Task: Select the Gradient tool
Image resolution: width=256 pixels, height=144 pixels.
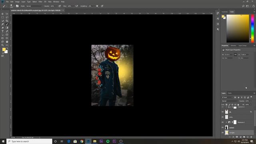Action: (7, 28)
